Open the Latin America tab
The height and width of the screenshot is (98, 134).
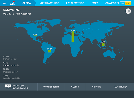[75, 3]
